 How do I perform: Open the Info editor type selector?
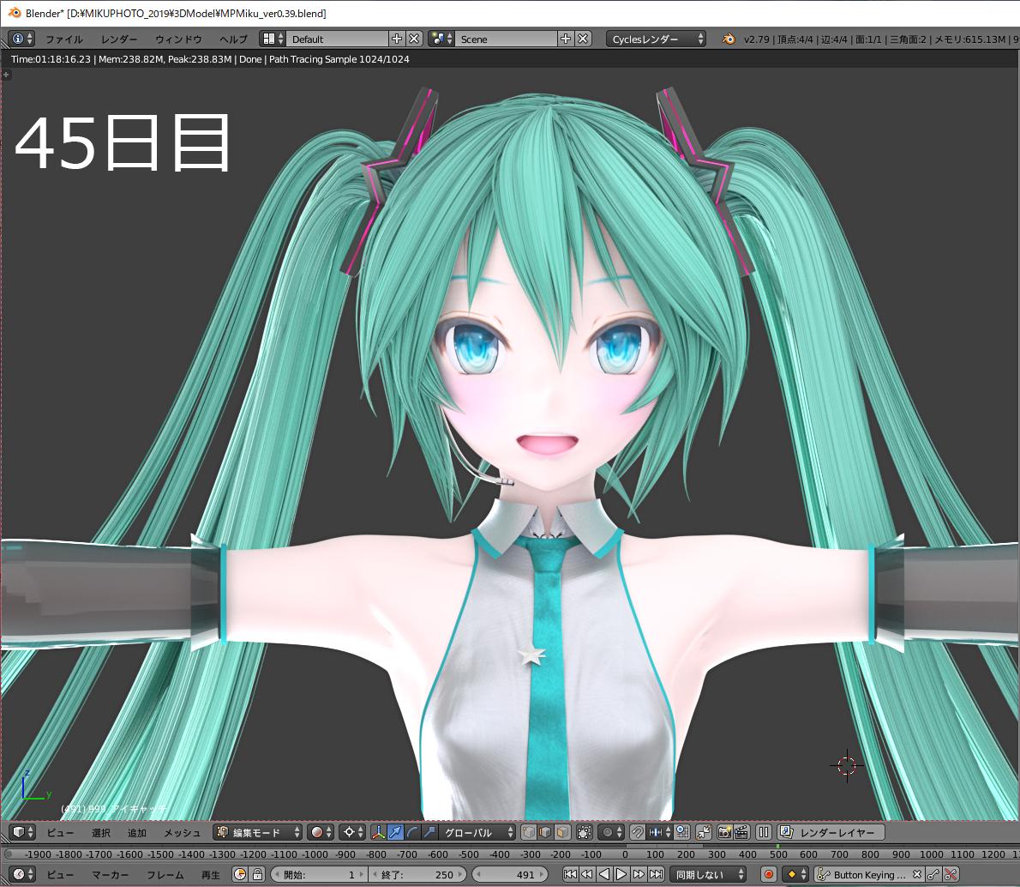(22, 39)
